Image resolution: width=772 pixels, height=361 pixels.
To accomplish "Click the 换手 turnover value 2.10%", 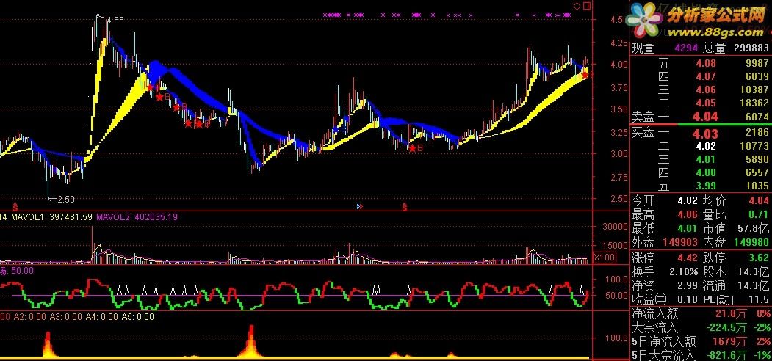I will (683, 271).
